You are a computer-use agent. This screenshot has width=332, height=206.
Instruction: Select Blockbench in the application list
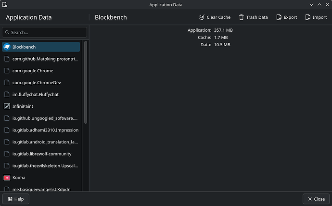click(41, 47)
